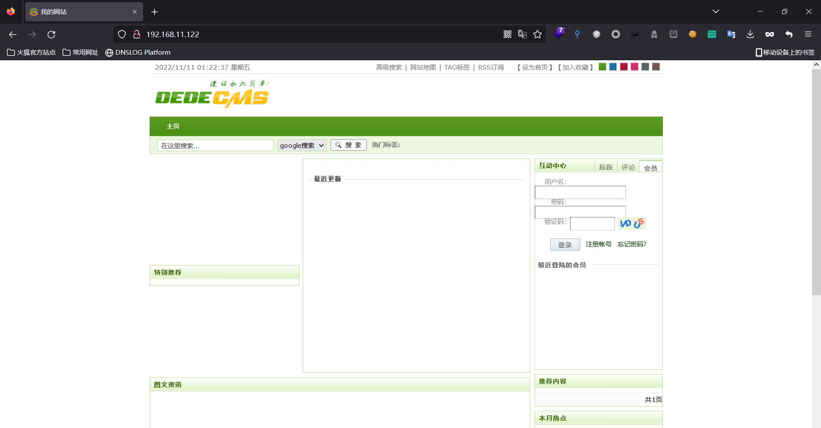This screenshot has height=428, width=821.
Task: Open the cookie extension icon
Action: point(693,34)
